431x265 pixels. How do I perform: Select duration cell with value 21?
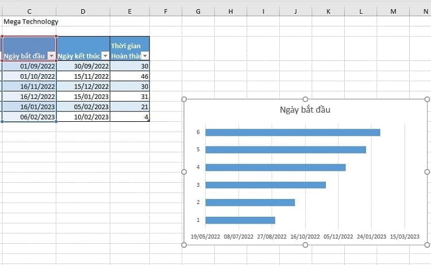point(130,107)
